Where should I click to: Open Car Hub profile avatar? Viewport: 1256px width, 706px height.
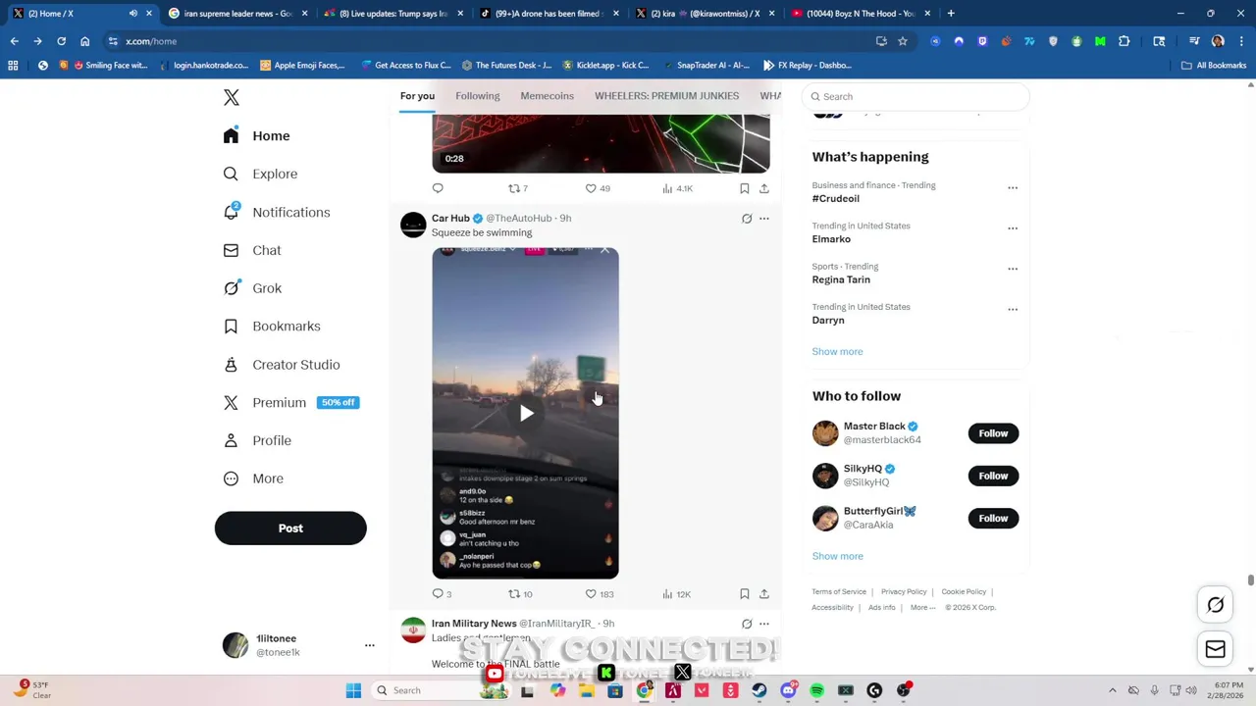413,225
